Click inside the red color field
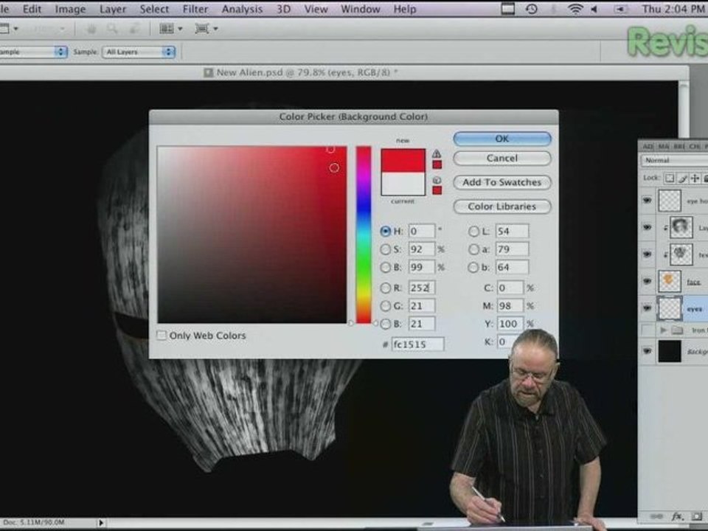Image resolution: width=708 pixels, height=531 pixels. 252,235
